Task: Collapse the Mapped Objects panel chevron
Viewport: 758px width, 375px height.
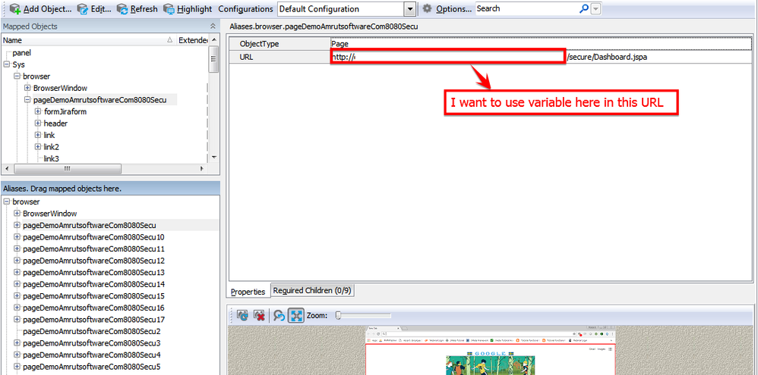Action: pyautogui.click(x=213, y=27)
